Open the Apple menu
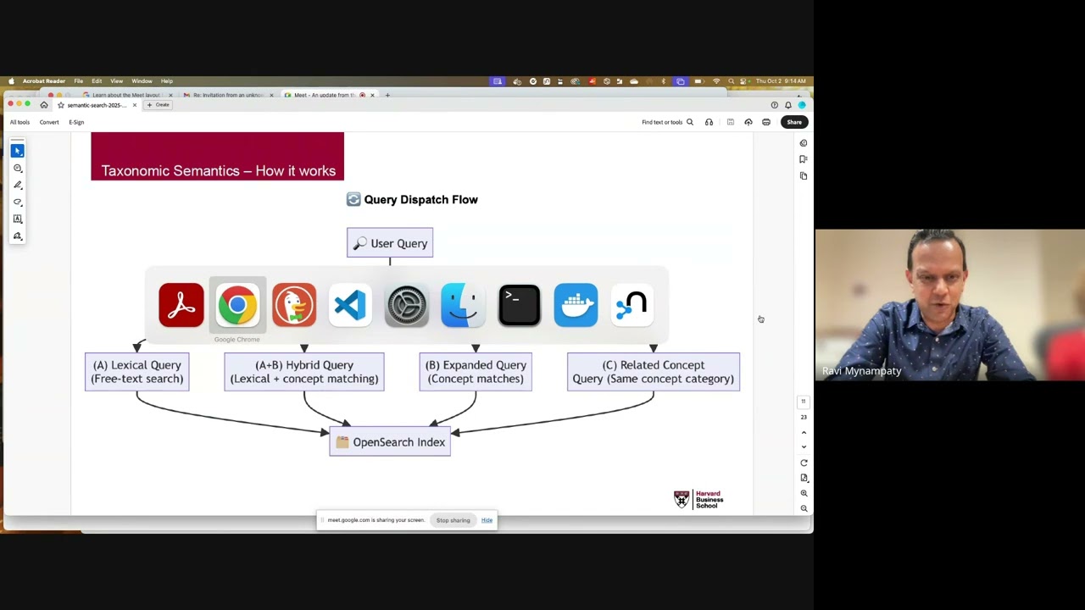 [11, 81]
